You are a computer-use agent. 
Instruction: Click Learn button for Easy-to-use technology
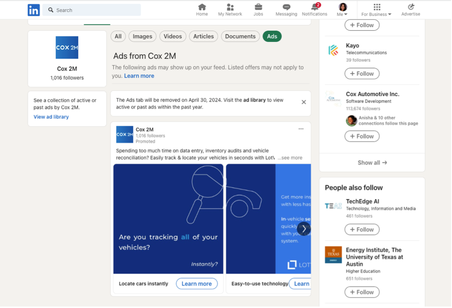300,284
